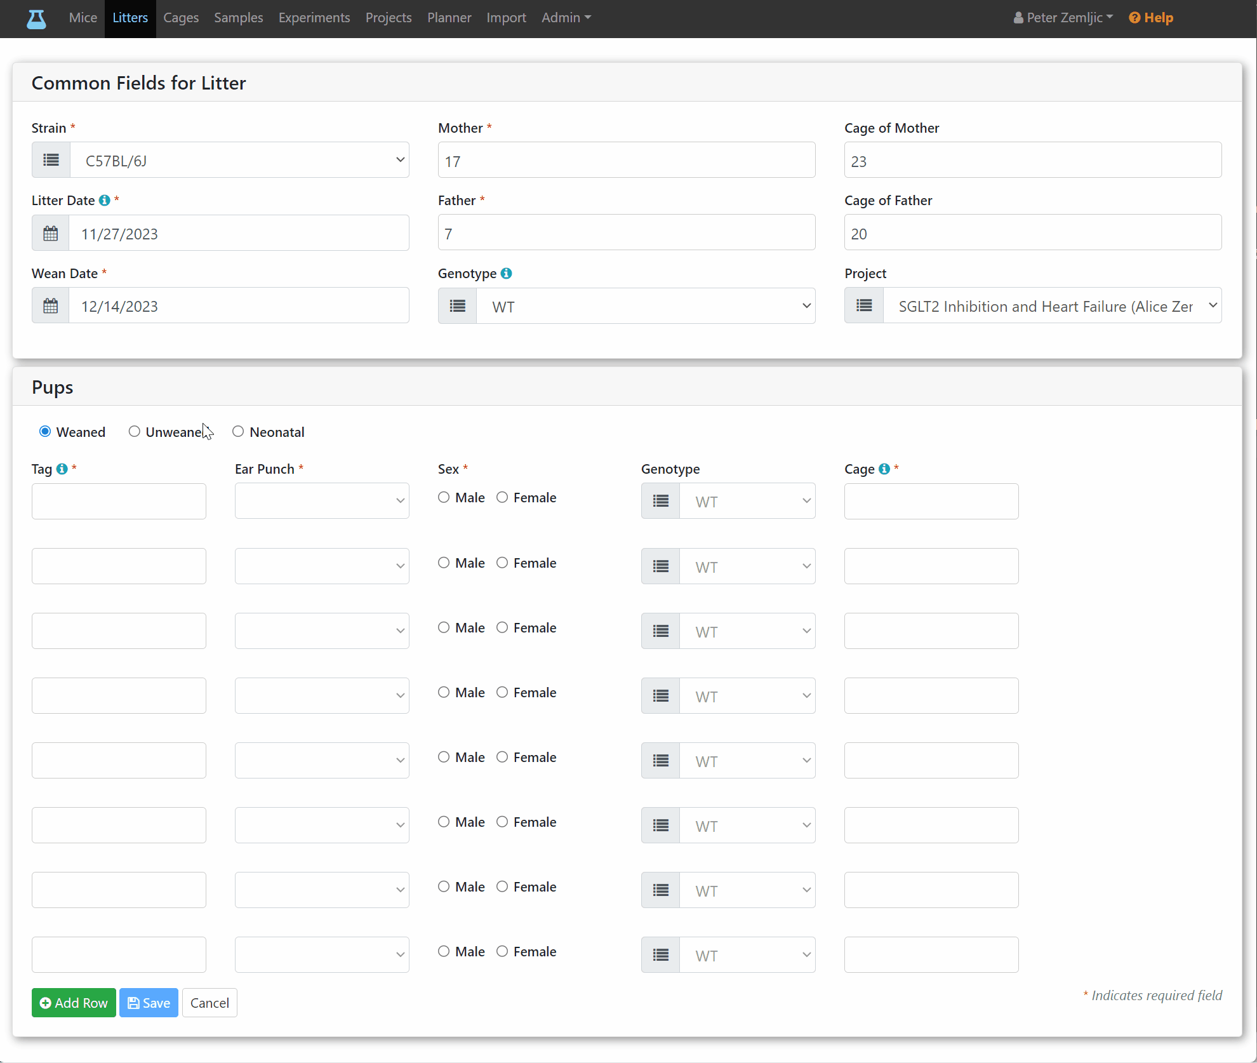Open the Experiments navigation tab

click(x=314, y=18)
